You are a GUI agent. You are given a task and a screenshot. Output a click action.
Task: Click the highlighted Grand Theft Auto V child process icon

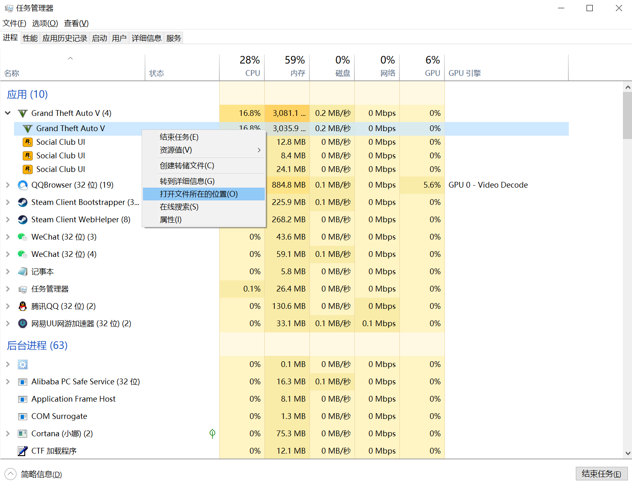click(x=28, y=129)
